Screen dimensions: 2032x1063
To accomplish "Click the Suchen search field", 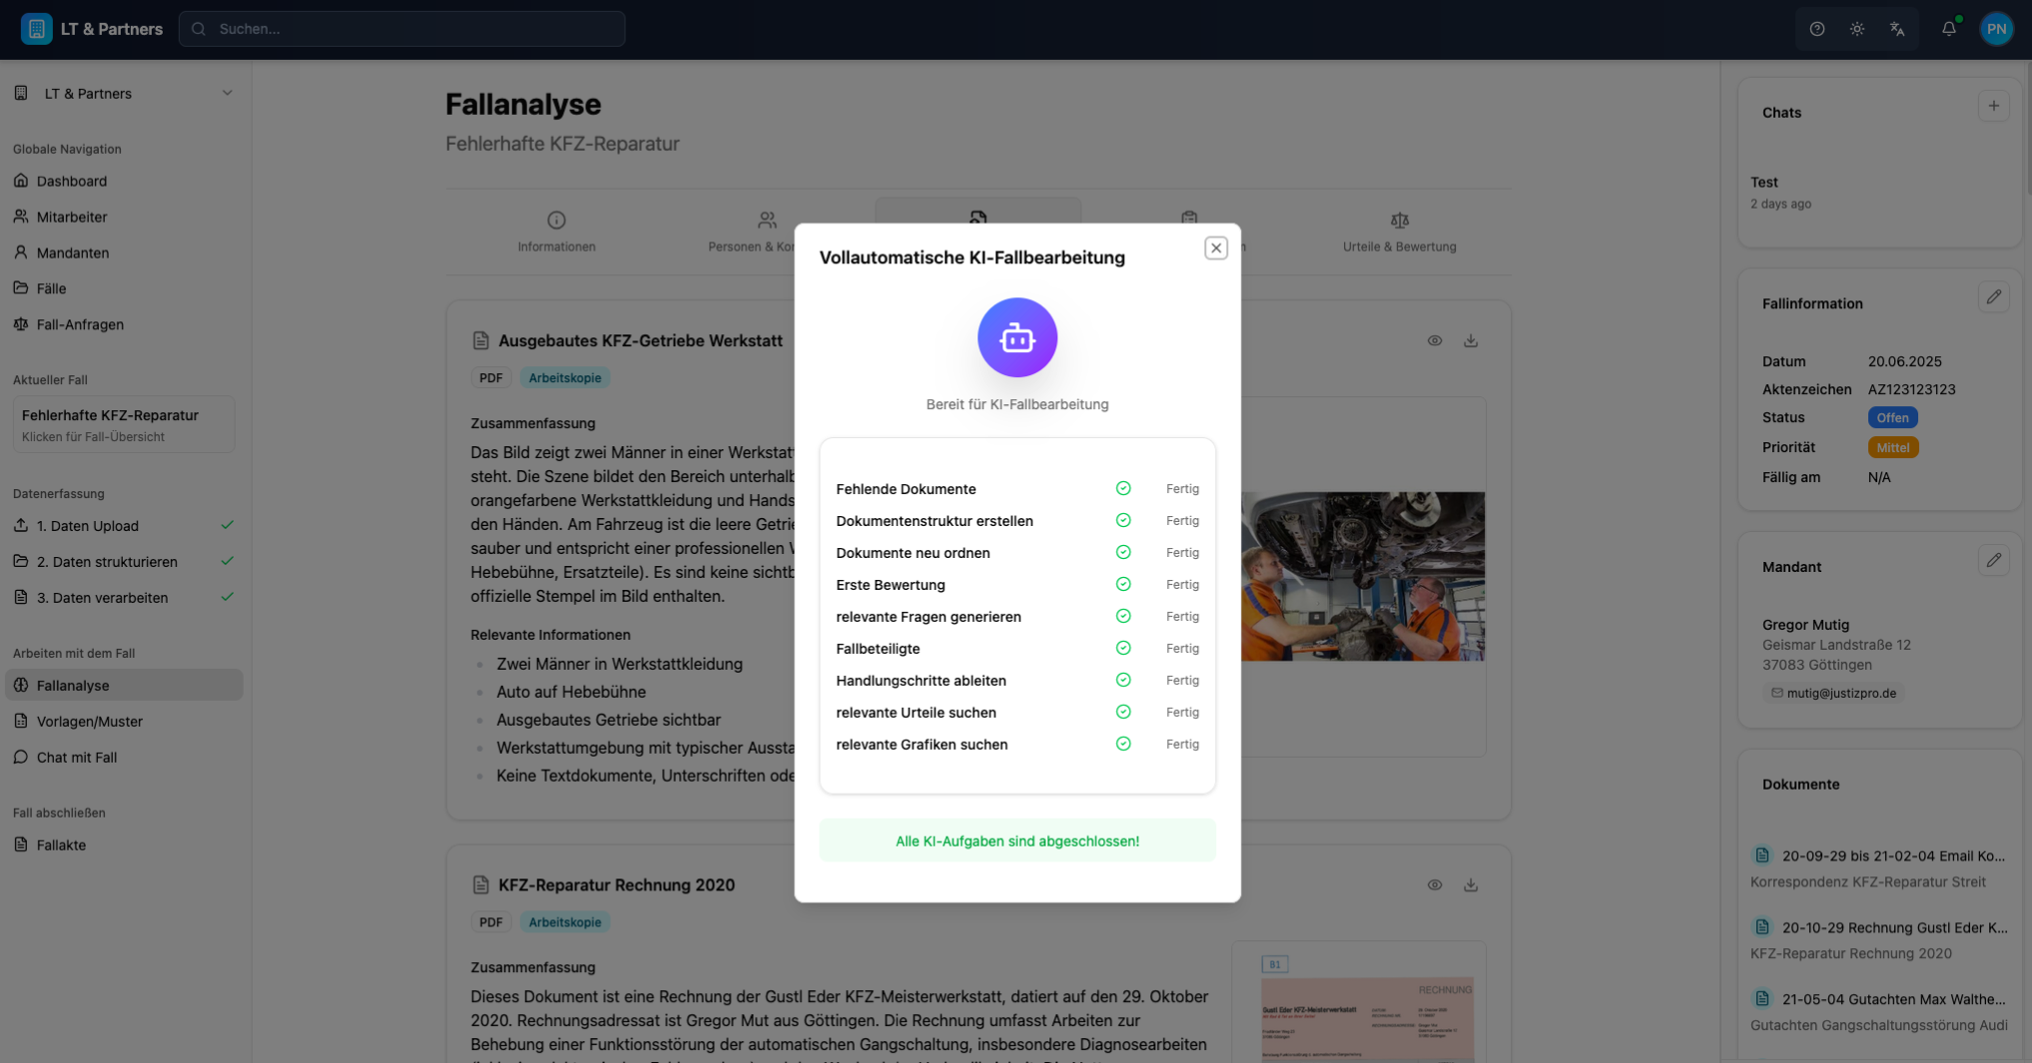I will click(x=402, y=29).
